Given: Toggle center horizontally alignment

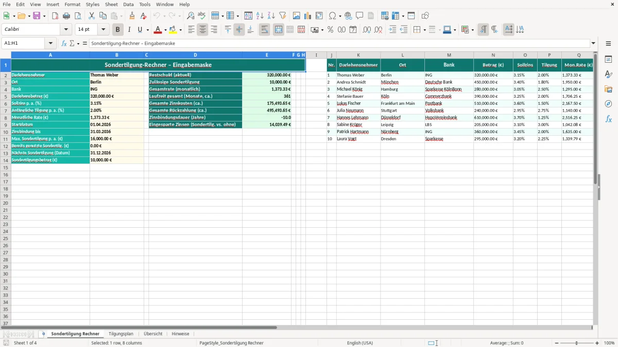Looking at the screenshot, I should pos(202,30).
